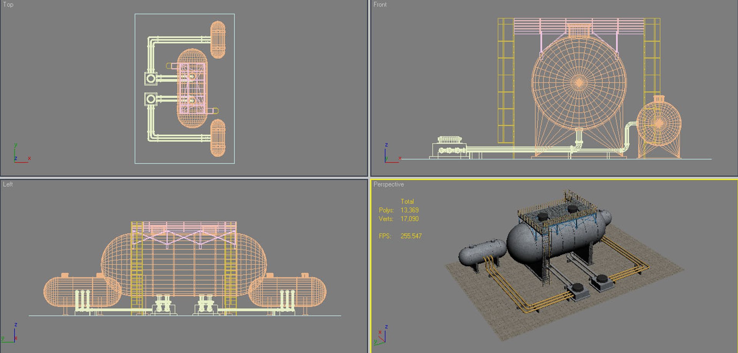Click the axis tripod in Top viewport
Viewport: 738px width, 353px height.
pos(22,153)
